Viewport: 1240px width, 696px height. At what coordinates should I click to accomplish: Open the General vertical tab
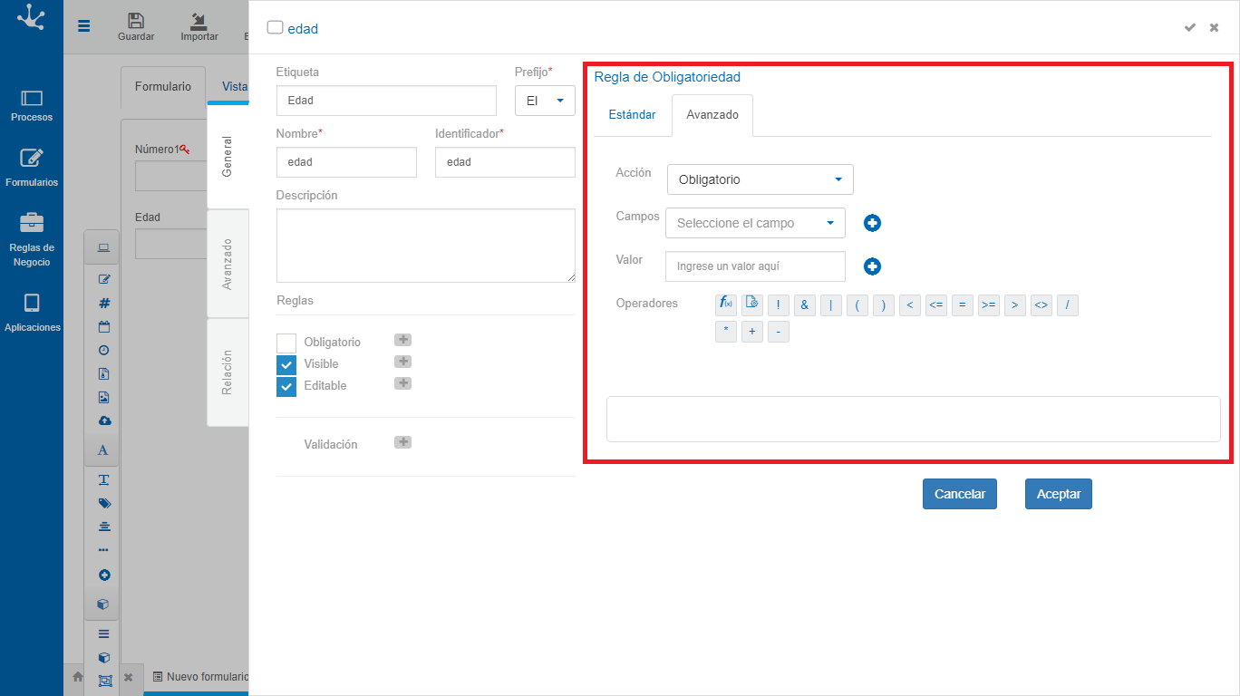[x=228, y=156]
